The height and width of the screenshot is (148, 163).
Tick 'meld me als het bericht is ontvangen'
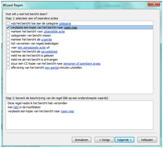click(x=8, y=60)
